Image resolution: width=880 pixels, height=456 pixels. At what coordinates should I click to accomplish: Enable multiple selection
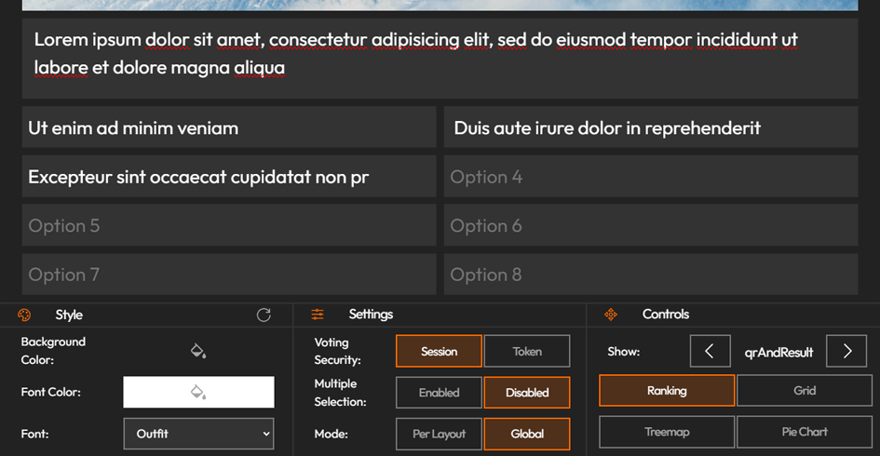coord(439,392)
